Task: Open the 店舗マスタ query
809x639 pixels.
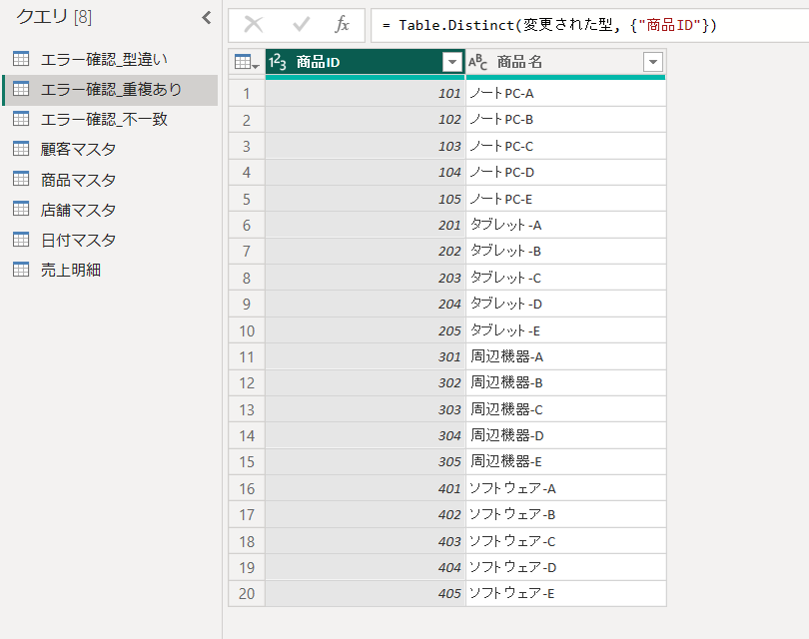Action: pos(111,210)
